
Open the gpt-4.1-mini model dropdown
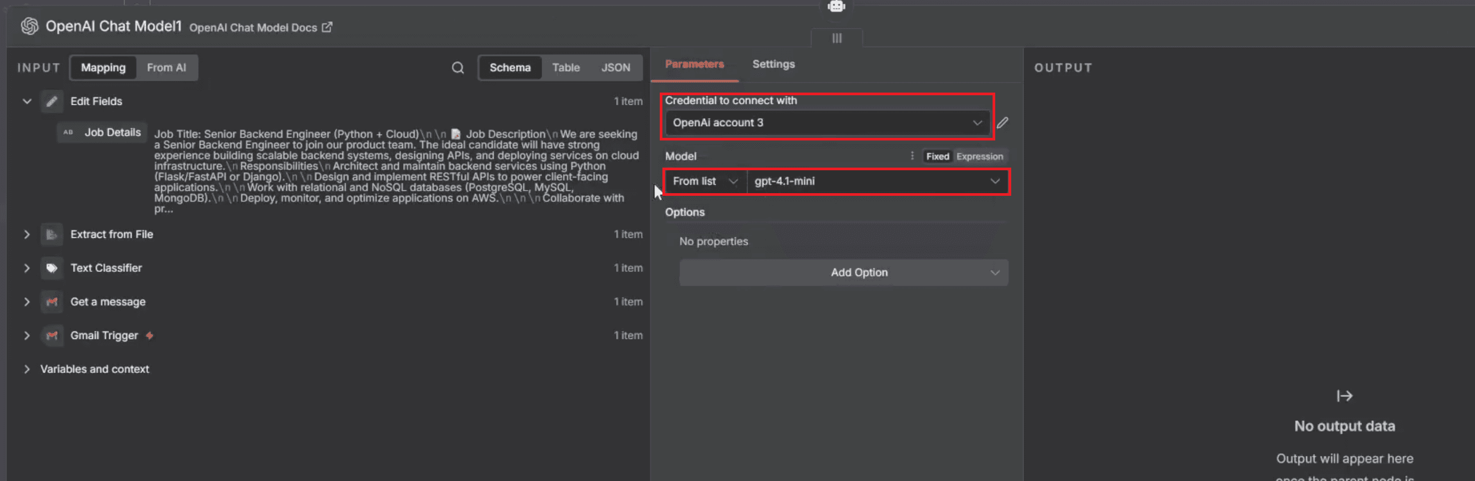click(x=877, y=181)
